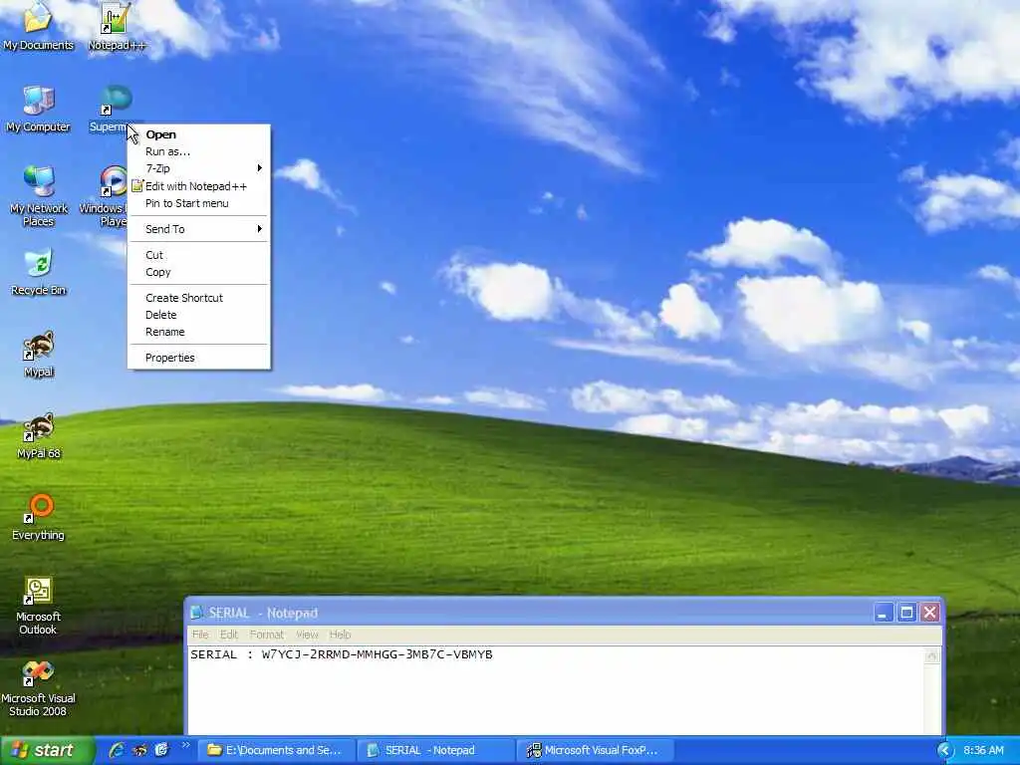The width and height of the screenshot is (1020, 765).
Task: Expand the quick launch overflow chevron
Action: (x=186, y=745)
